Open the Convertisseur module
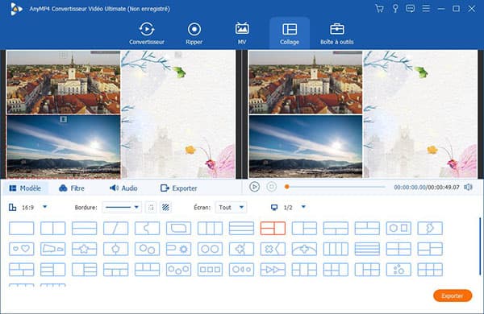 [x=147, y=33]
